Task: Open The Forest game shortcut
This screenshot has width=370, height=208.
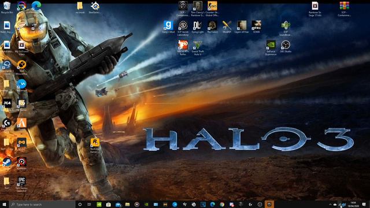Action: pos(212,27)
